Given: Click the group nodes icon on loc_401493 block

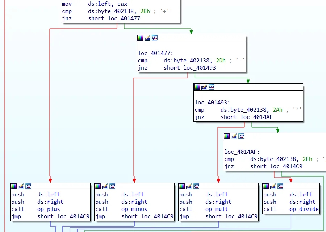Looking at the screenshot, I should tap(212, 87).
